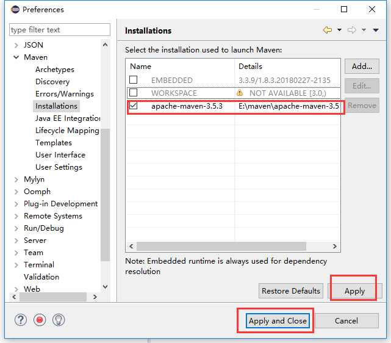
Task: Click the forward navigation arrow icon
Action: (x=352, y=30)
